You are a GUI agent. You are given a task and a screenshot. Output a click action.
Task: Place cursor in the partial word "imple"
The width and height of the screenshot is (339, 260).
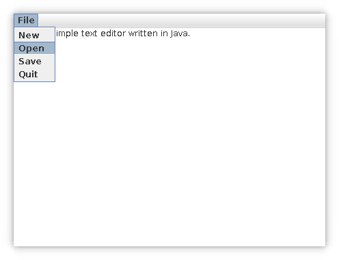67,34
